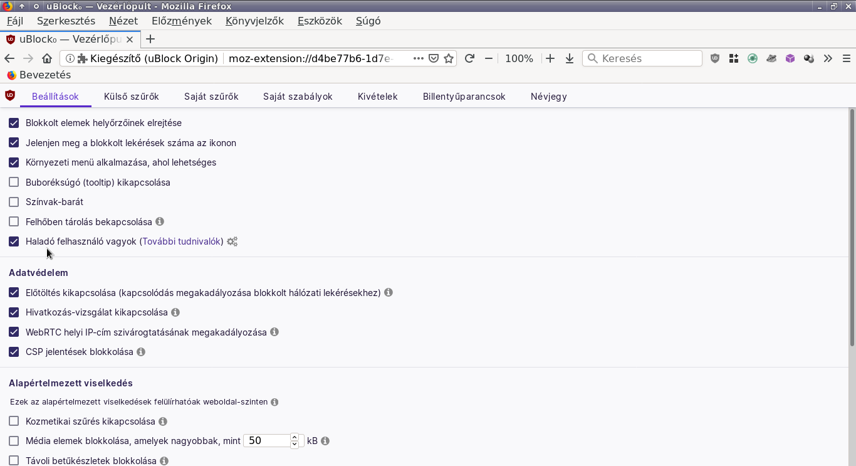Click info icon after weboldal-szinten note
856x466 pixels.
coord(274,402)
